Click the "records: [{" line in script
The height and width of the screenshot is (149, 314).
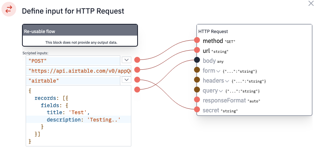pos(52,98)
